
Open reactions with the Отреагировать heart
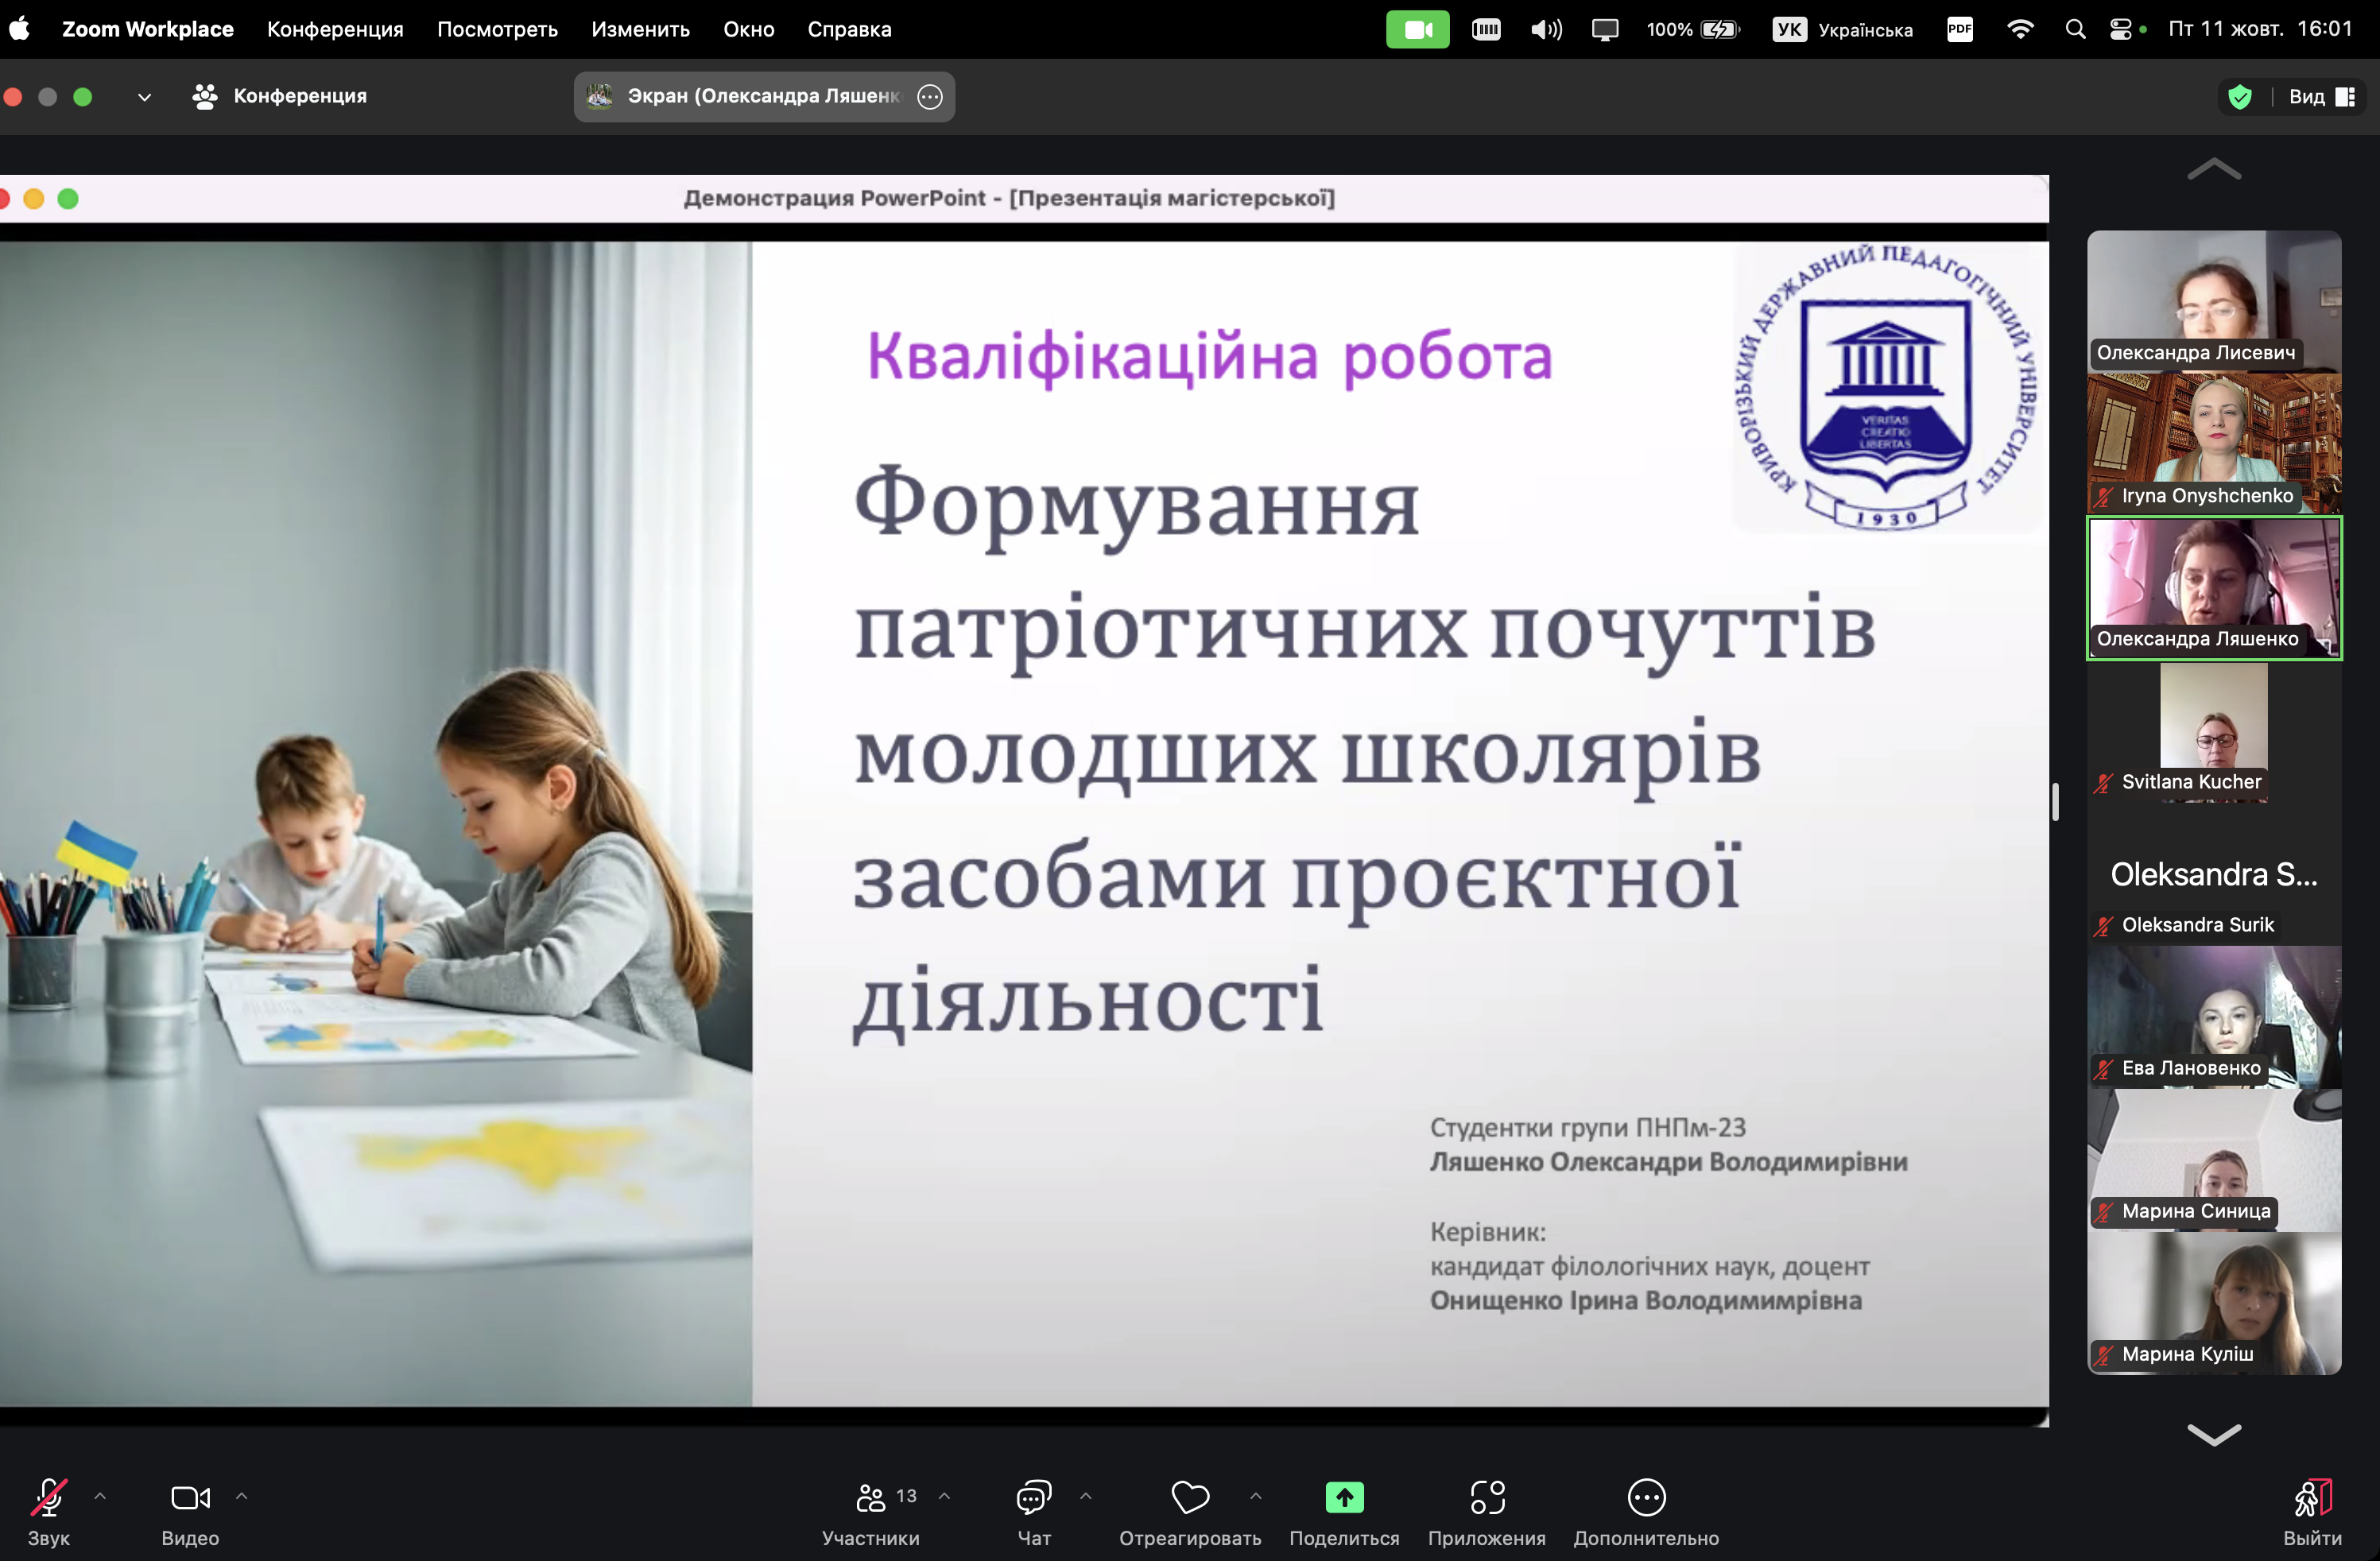click(x=1190, y=1512)
